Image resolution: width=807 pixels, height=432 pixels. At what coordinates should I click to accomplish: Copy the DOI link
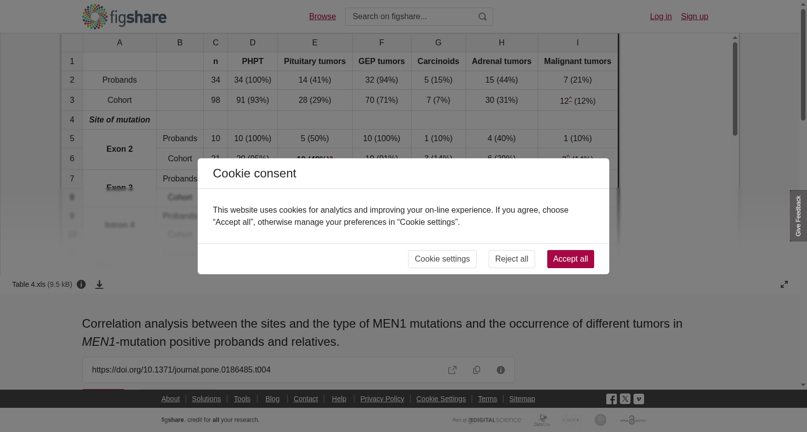click(477, 370)
